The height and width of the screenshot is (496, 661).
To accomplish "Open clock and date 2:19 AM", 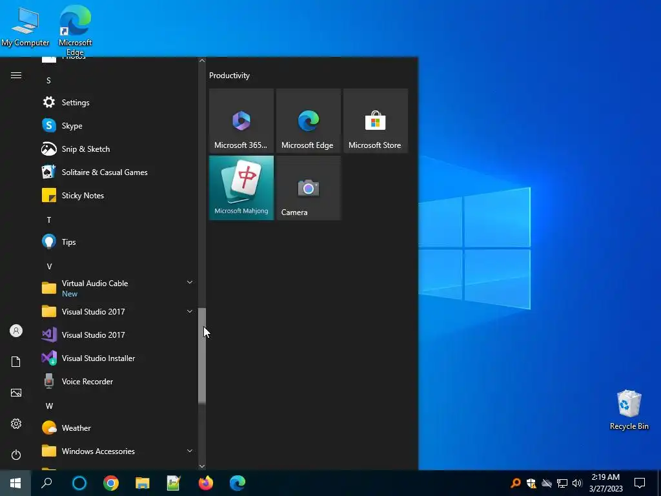I will click(x=605, y=483).
